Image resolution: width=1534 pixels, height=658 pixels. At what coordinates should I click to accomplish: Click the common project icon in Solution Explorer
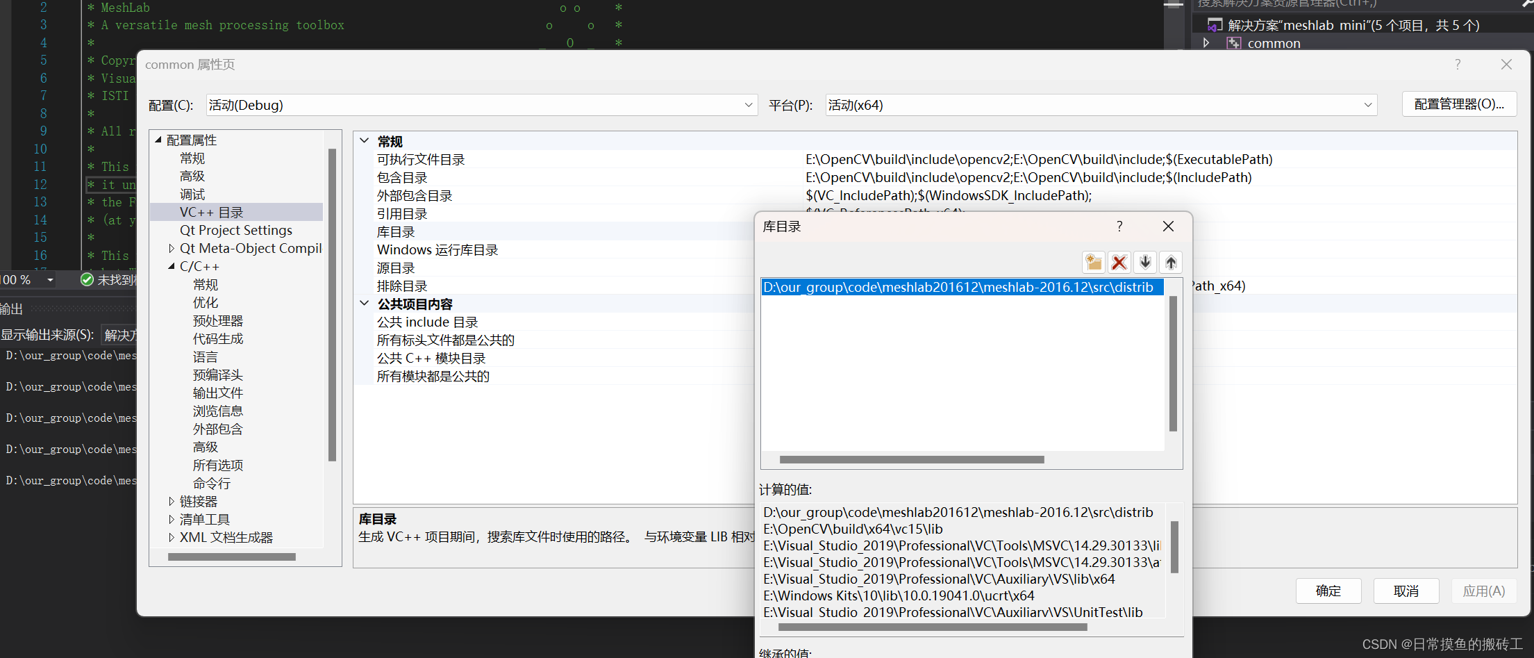[1234, 42]
